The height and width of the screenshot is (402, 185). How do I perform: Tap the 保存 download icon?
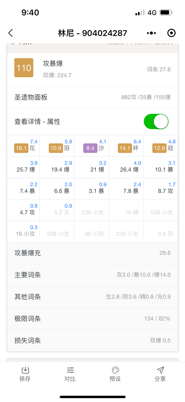[x=25, y=370]
